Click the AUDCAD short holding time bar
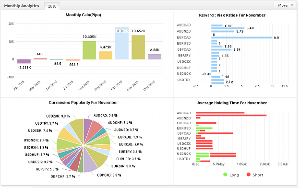Screen dimensions: 300x188 coord(220,113)
